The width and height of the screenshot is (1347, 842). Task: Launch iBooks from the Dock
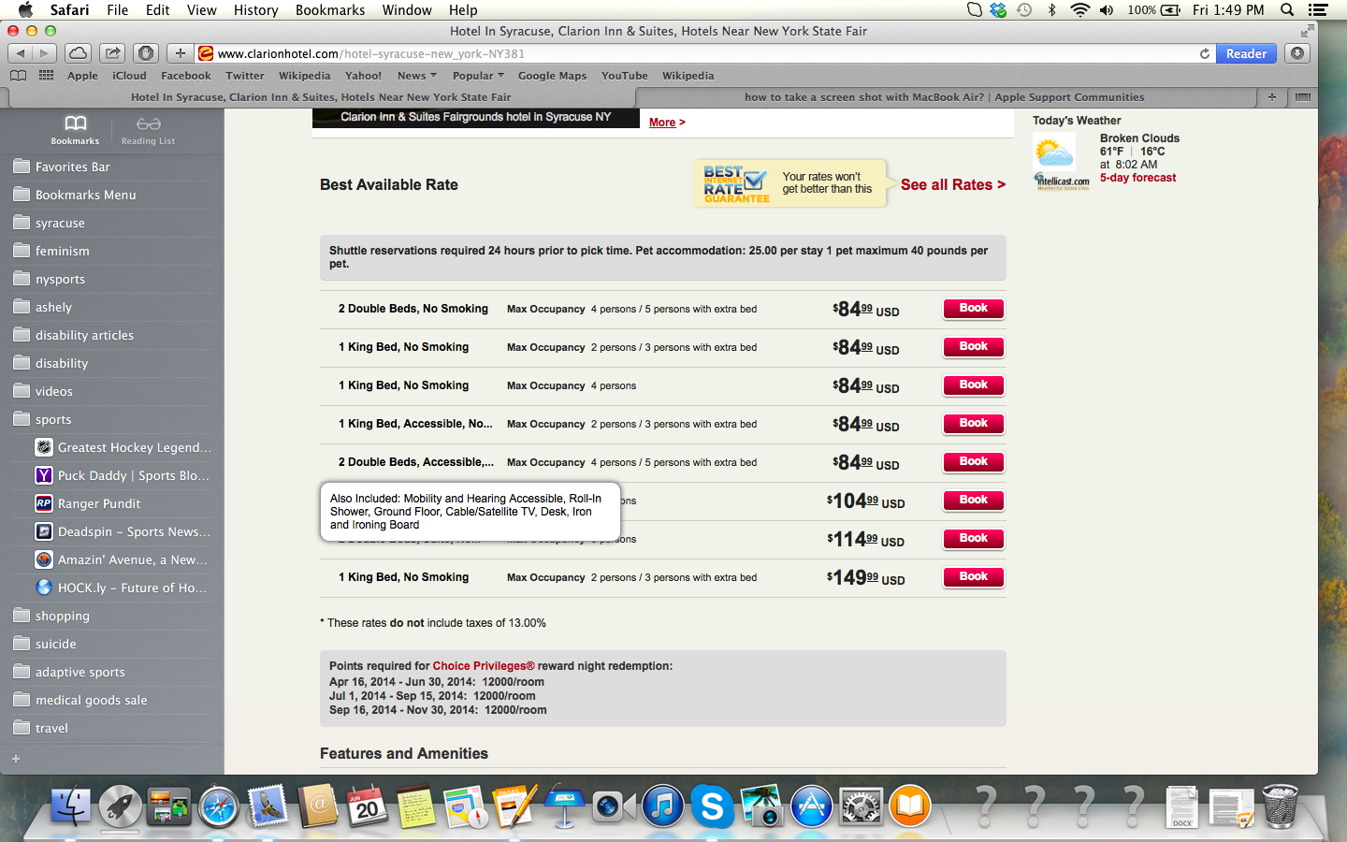pyautogui.click(x=910, y=806)
